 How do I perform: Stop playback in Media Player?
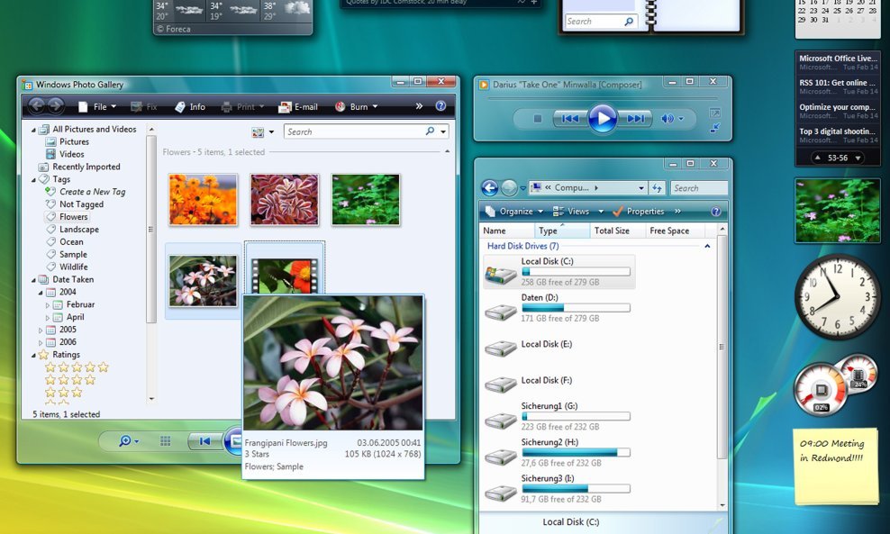[x=538, y=119]
